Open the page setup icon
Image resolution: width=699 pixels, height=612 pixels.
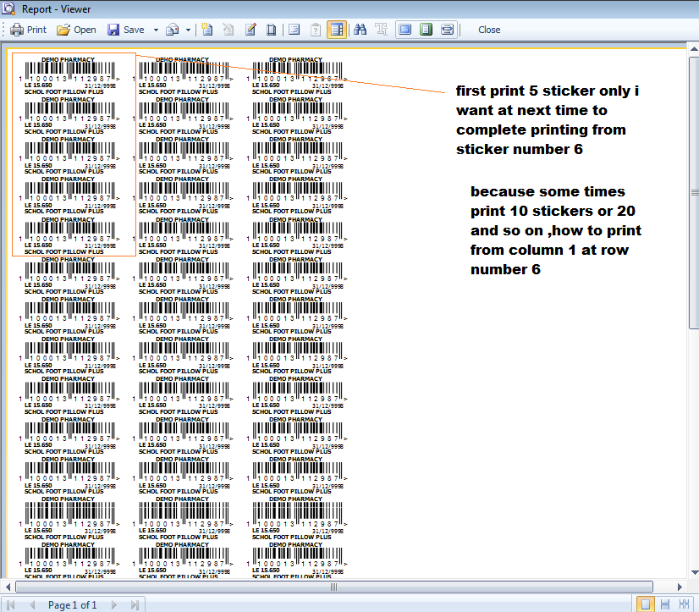click(271, 30)
